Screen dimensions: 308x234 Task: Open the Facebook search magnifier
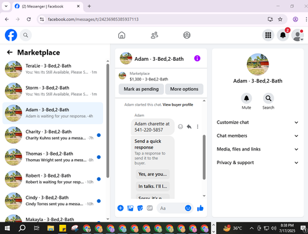(26, 35)
